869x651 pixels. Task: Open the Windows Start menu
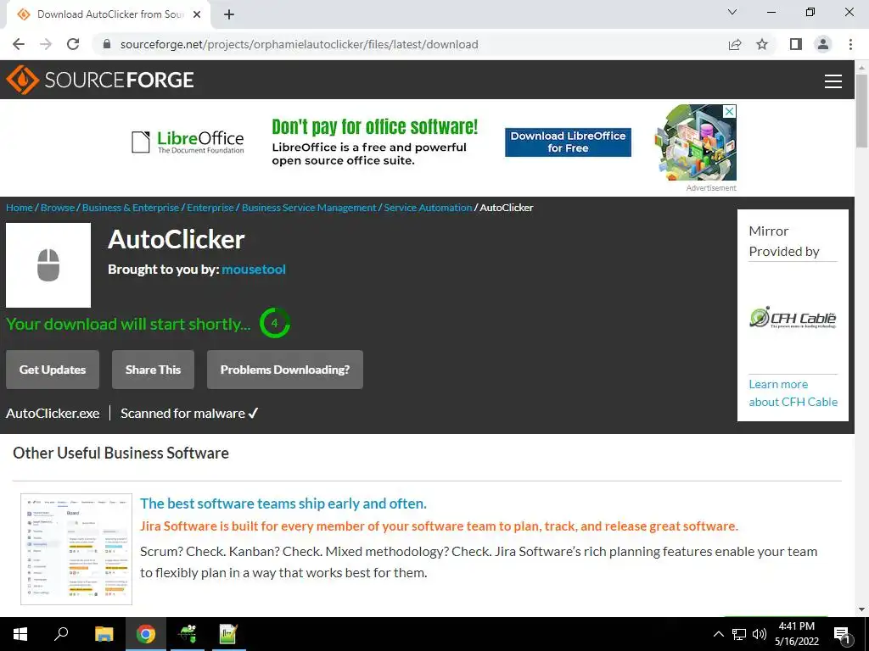pos(20,634)
